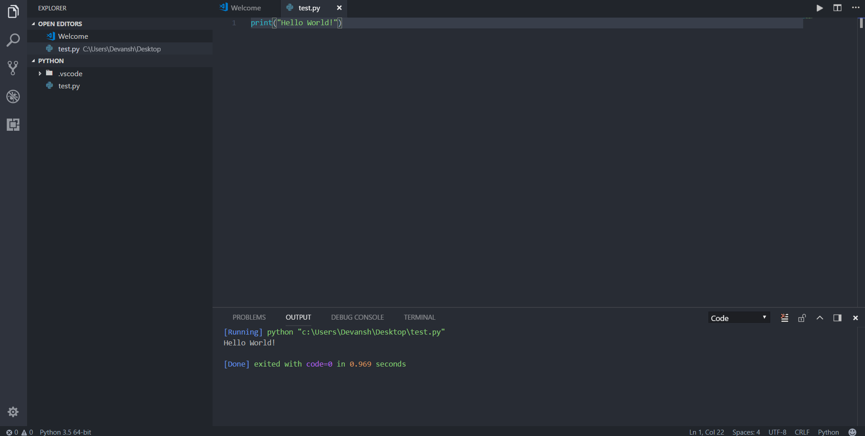Open the Source Control view

[x=13, y=68]
